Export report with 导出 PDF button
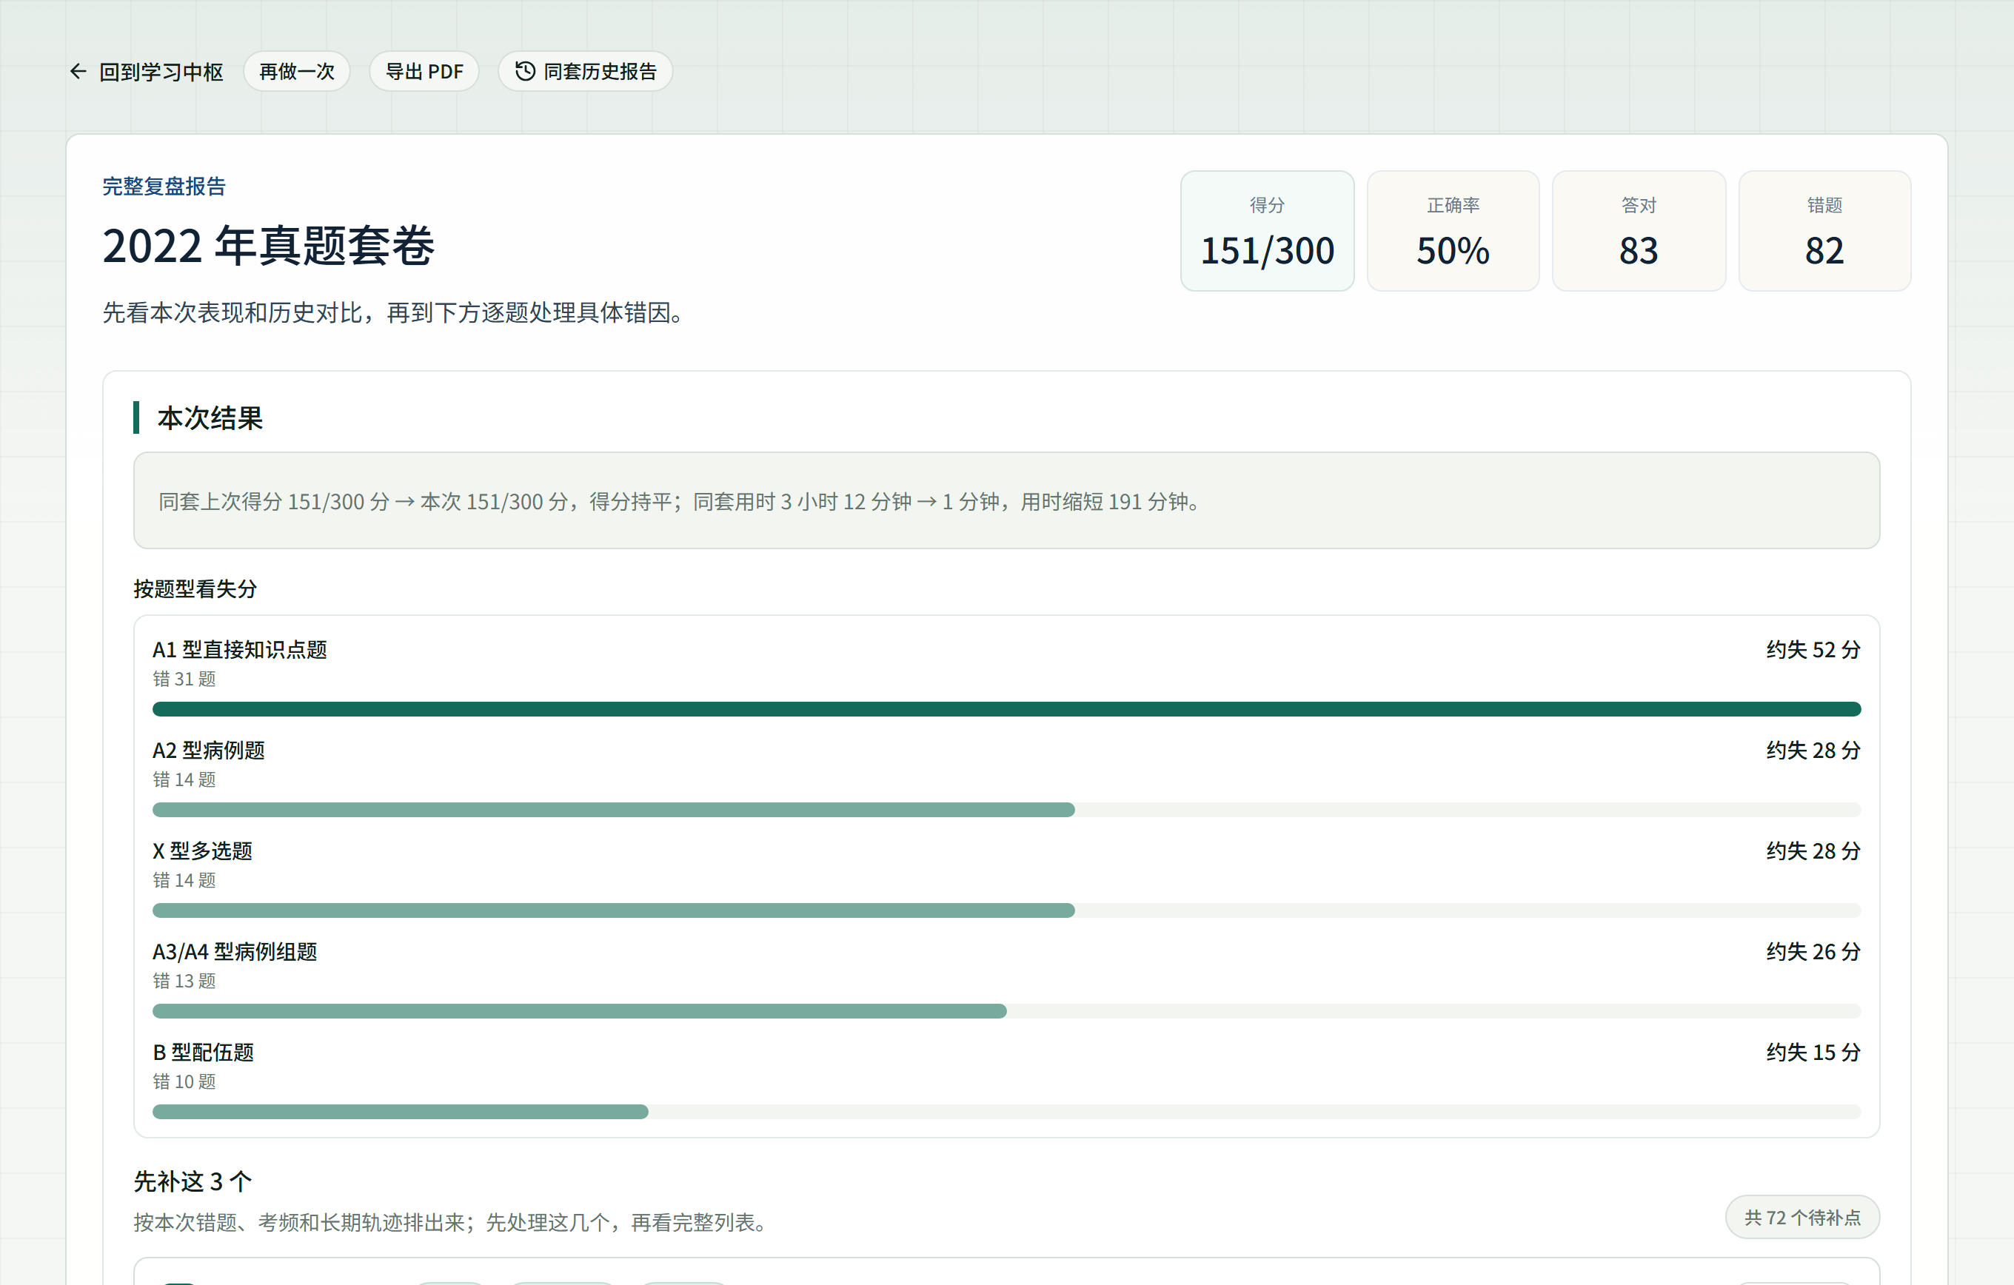The width and height of the screenshot is (2014, 1285). point(424,72)
